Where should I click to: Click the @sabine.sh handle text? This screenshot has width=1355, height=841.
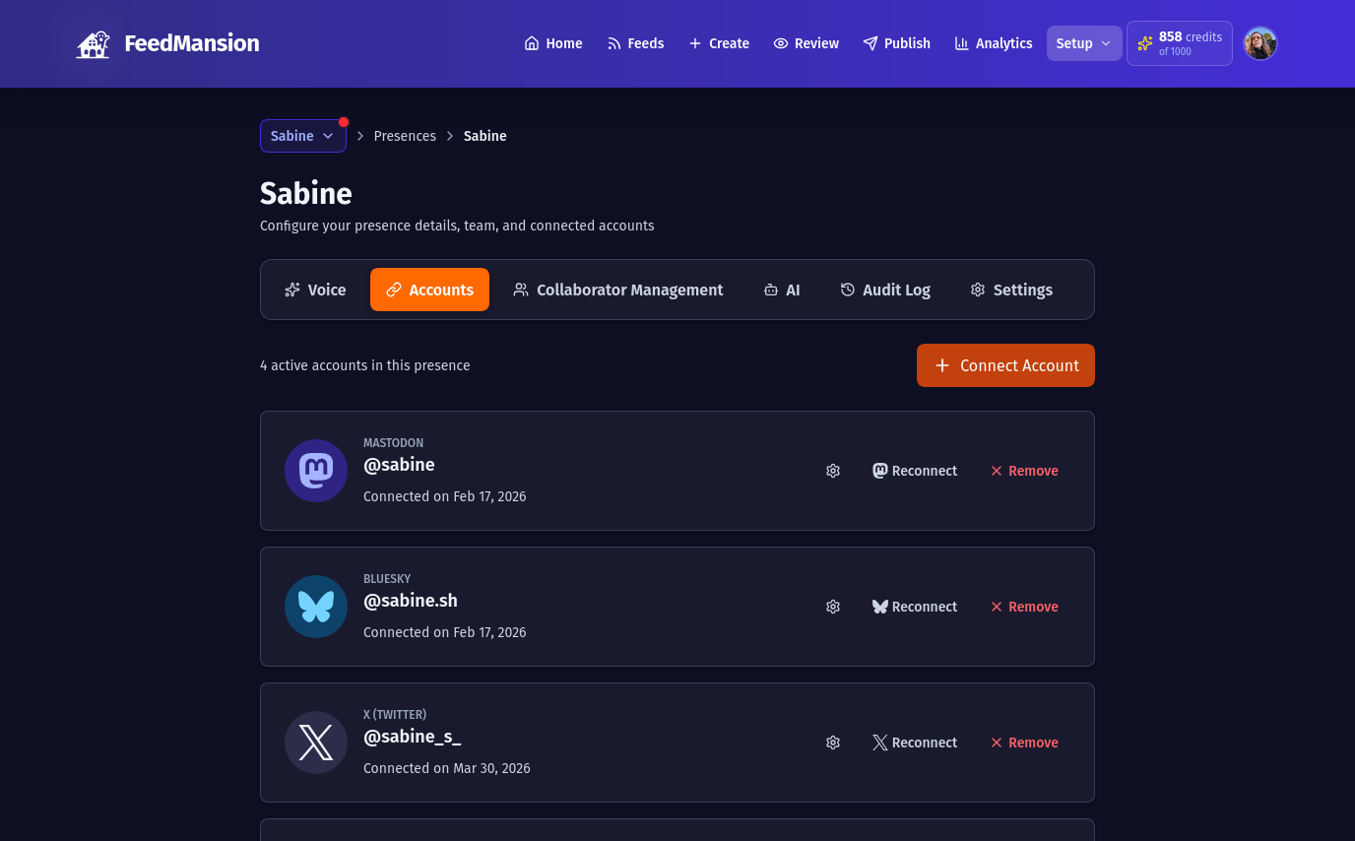(411, 601)
